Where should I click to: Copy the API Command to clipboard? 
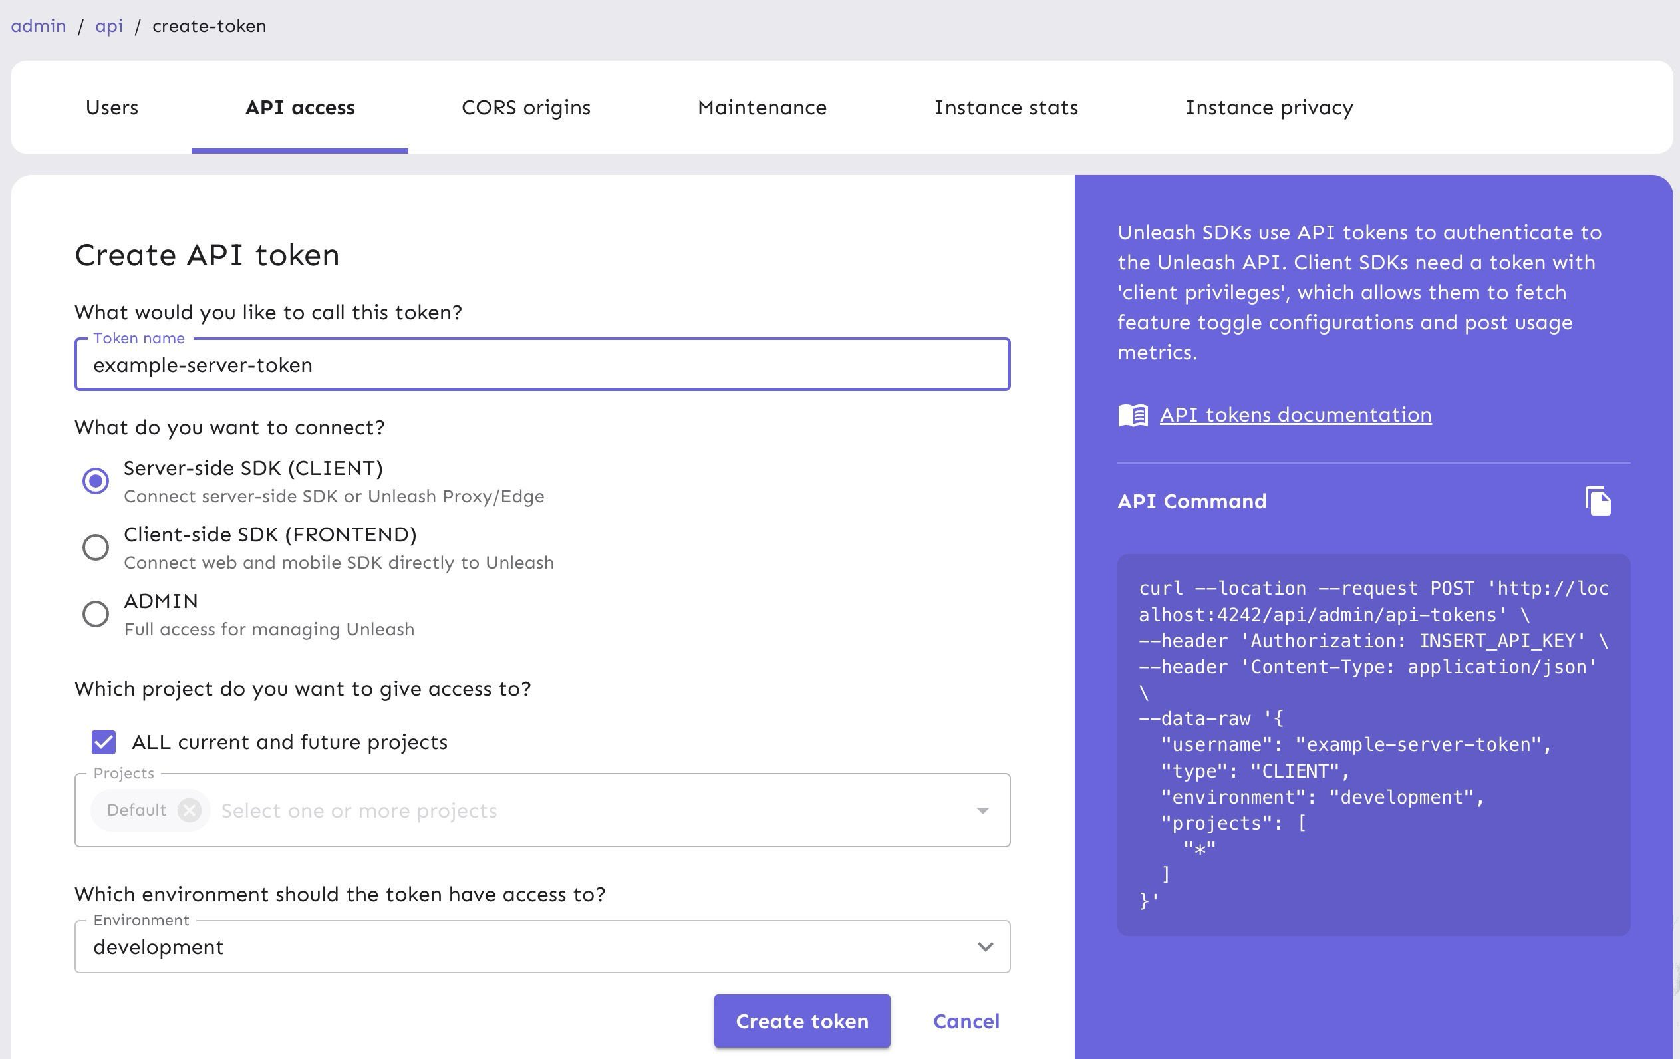(1598, 500)
